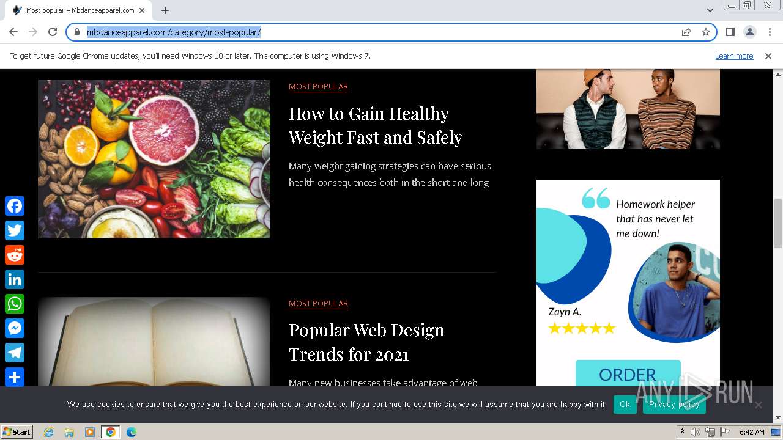This screenshot has height=440, width=783.
Task: Share page on Twitter sidebar icon
Action: tap(15, 230)
